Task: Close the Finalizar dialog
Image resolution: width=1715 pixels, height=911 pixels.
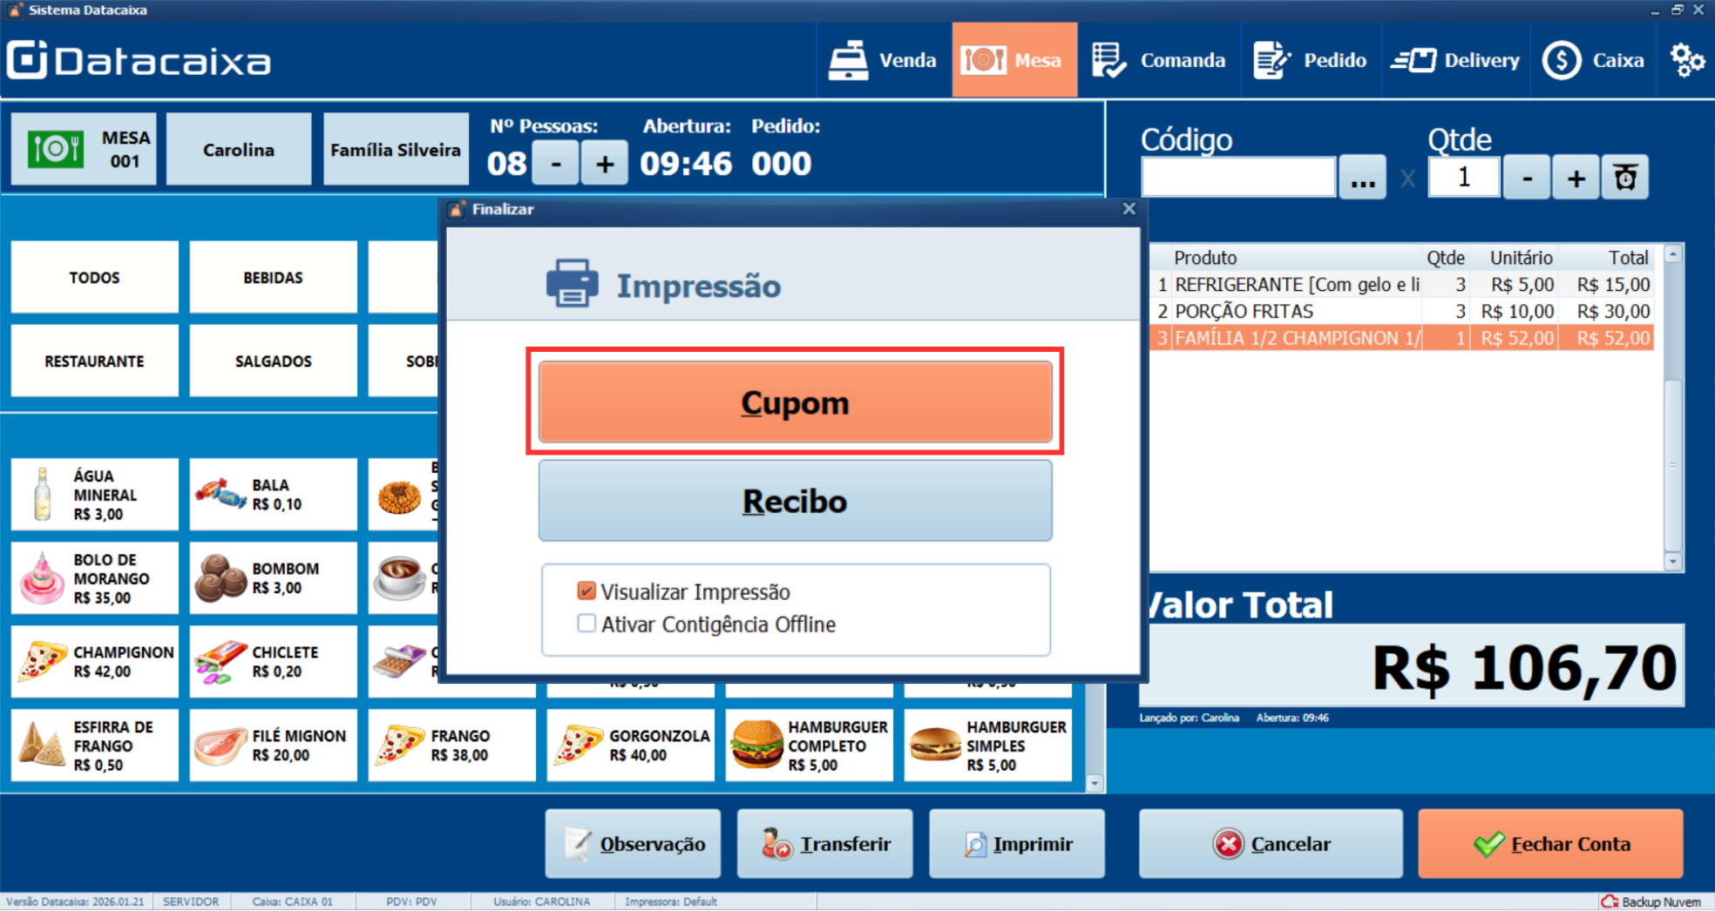Action: (x=1129, y=209)
